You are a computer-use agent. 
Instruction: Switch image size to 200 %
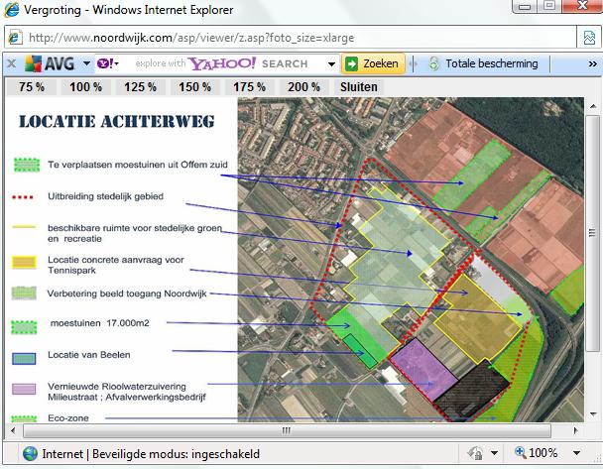303,87
